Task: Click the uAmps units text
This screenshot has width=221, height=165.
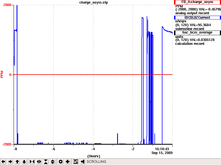Action: 181,21
